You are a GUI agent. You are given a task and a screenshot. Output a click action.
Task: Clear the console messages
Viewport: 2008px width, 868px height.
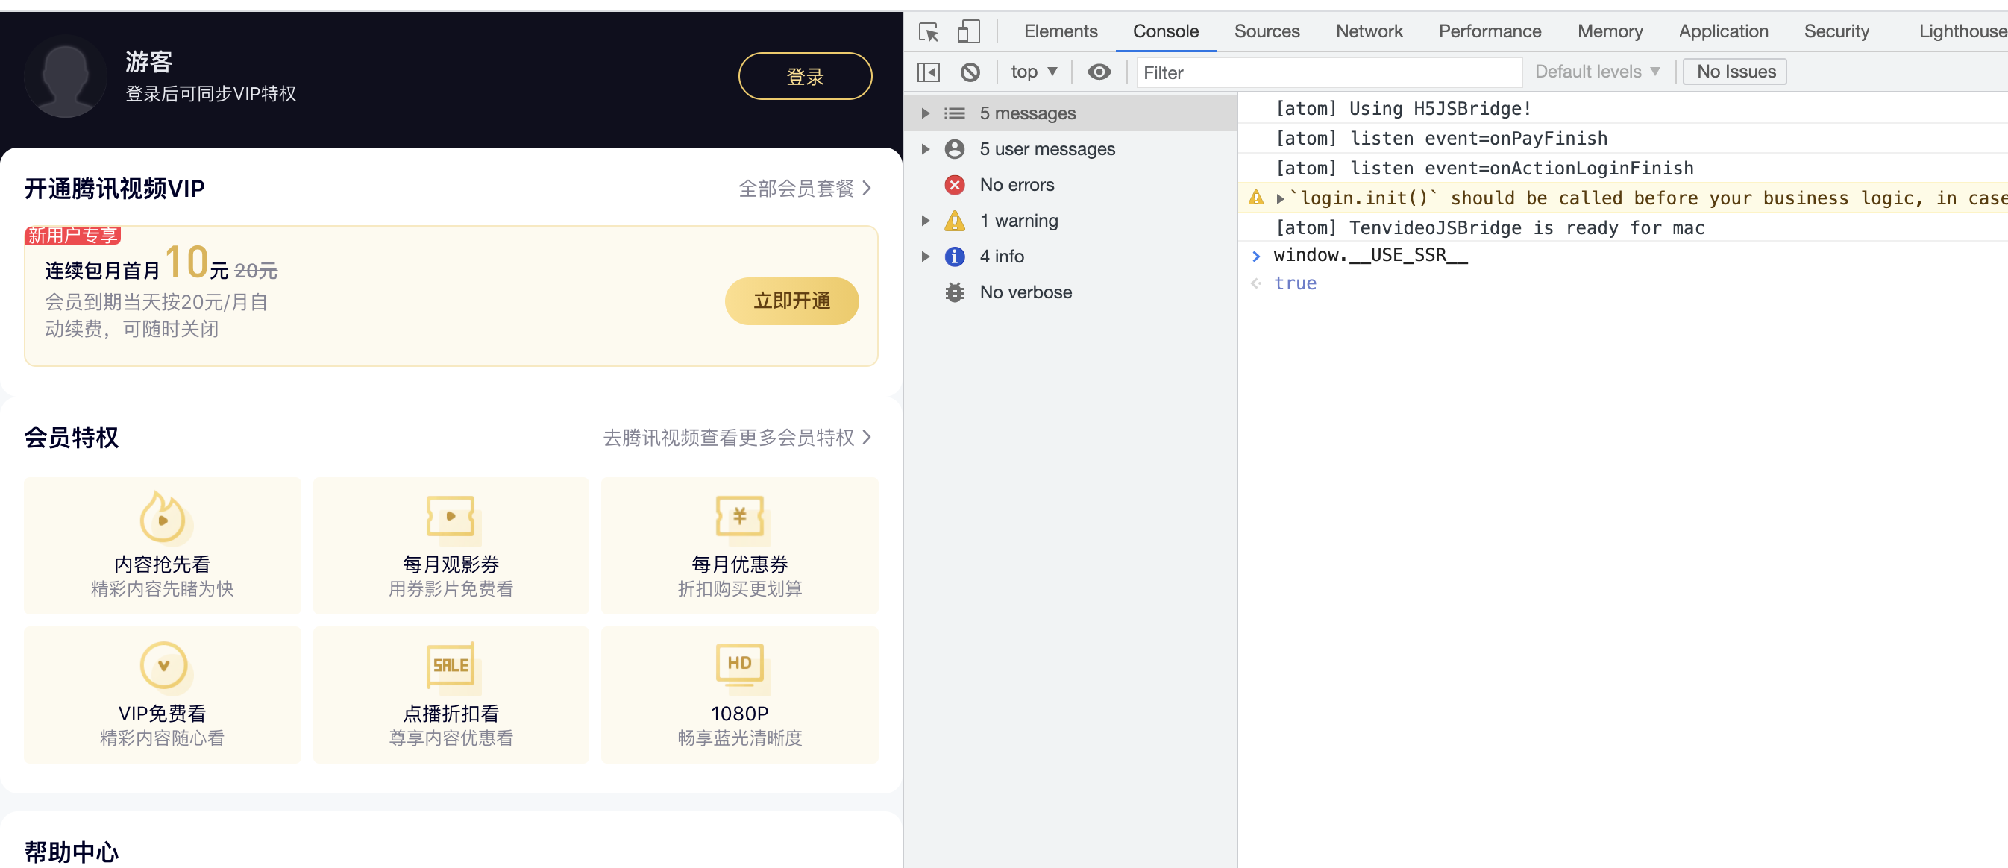point(970,71)
